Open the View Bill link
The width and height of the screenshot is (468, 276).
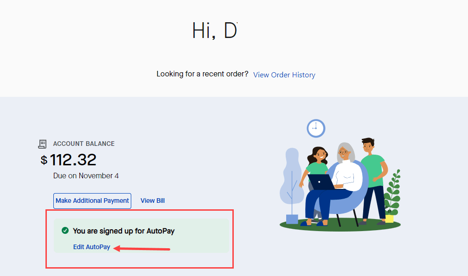[153, 201]
